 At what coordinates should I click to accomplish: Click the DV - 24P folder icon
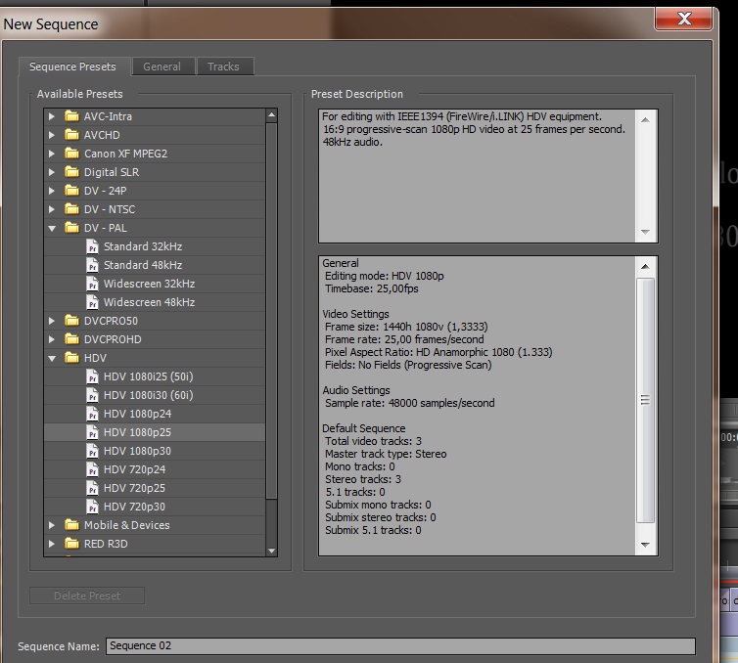pyautogui.click(x=72, y=190)
